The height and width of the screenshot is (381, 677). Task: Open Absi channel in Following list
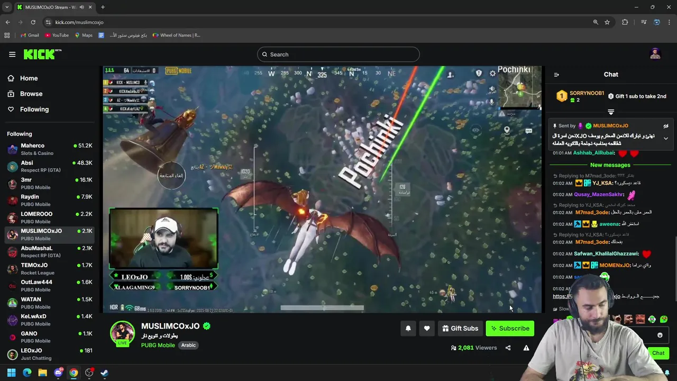(x=50, y=166)
